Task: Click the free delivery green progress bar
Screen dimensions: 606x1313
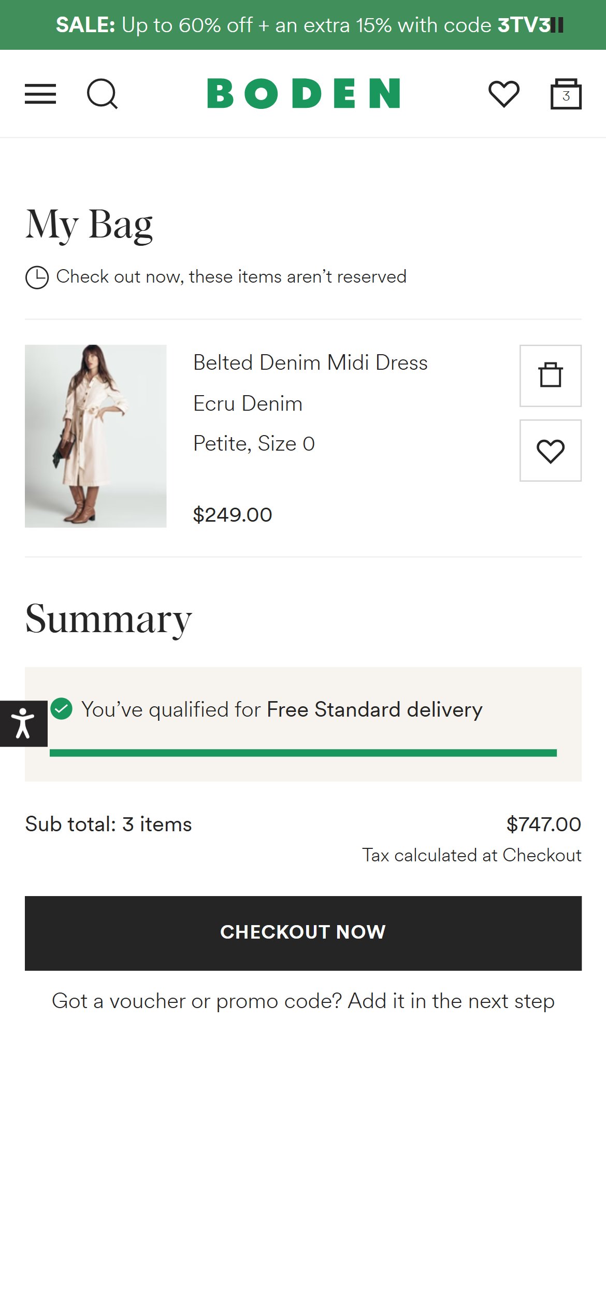Action: pyautogui.click(x=303, y=753)
